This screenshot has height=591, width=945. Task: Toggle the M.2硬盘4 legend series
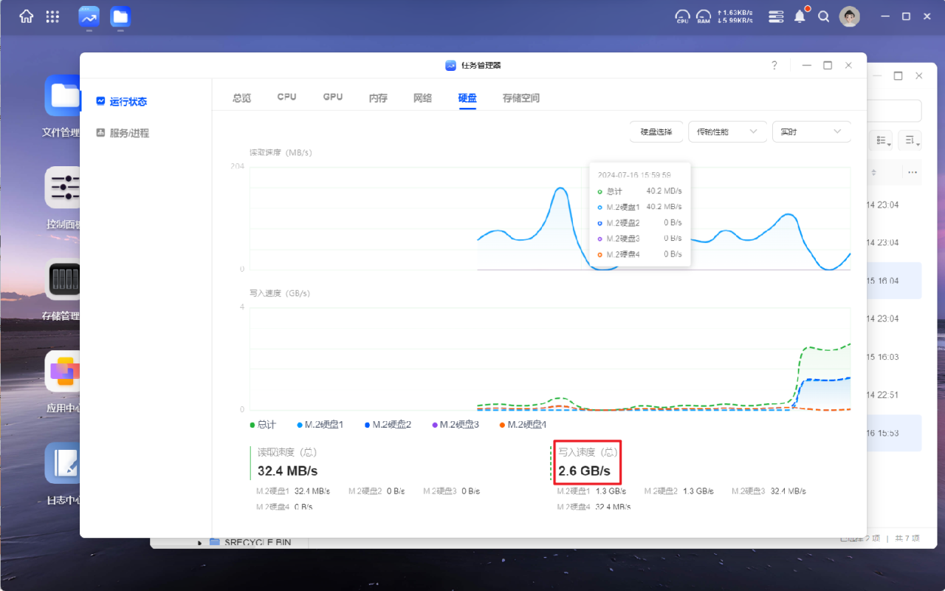coord(523,425)
